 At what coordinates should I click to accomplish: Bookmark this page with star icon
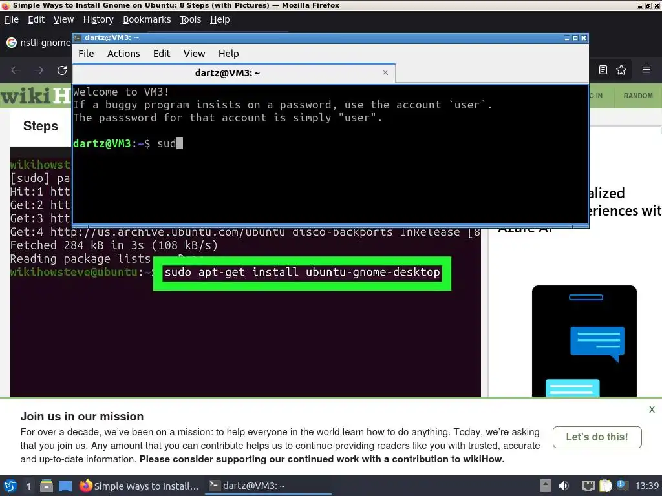pyautogui.click(x=621, y=70)
